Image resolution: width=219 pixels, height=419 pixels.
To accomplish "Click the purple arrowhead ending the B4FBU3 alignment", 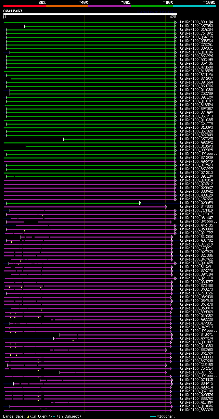I will [166, 207].
